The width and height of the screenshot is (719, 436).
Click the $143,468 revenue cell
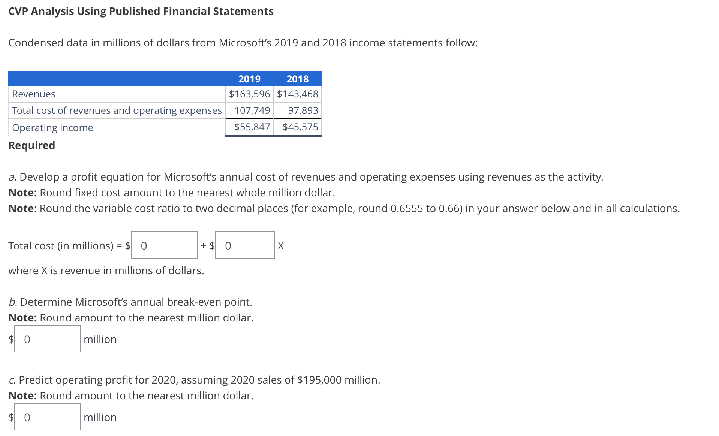297,94
